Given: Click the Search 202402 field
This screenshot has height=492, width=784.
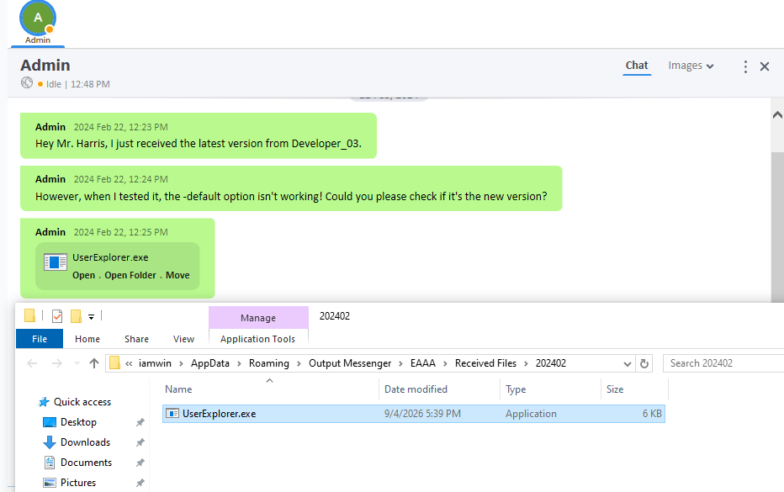Looking at the screenshot, I should pyautogui.click(x=723, y=363).
